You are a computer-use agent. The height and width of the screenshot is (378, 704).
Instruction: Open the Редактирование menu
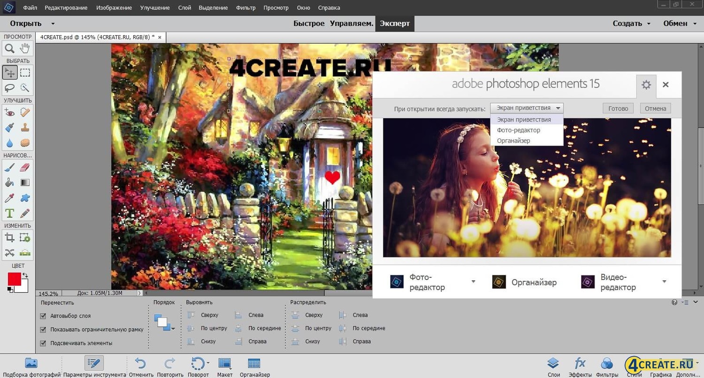coord(66,8)
